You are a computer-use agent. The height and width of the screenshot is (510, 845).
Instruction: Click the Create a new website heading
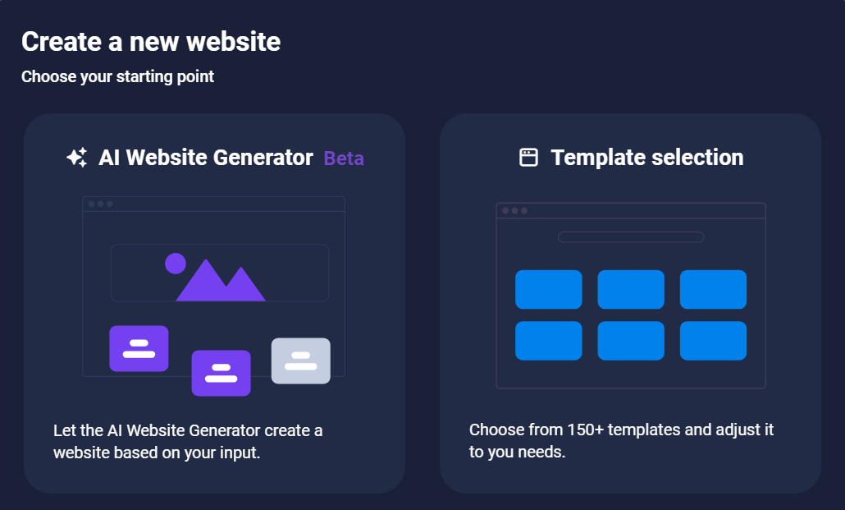pyautogui.click(x=151, y=41)
